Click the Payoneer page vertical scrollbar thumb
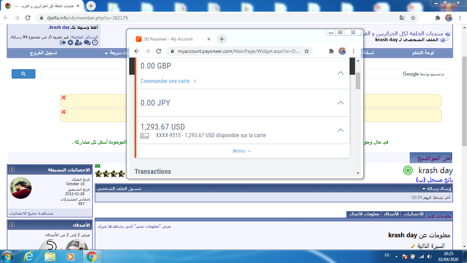The image size is (467, 263). 358,81
